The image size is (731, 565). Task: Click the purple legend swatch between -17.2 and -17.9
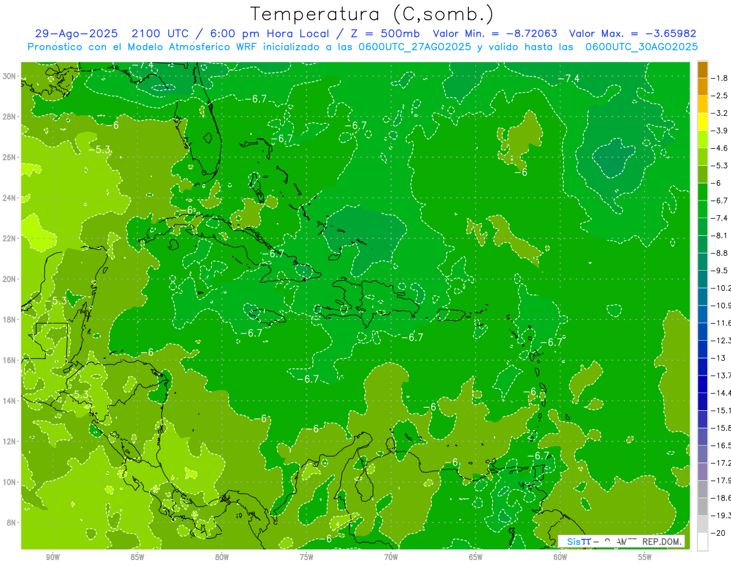702,471
